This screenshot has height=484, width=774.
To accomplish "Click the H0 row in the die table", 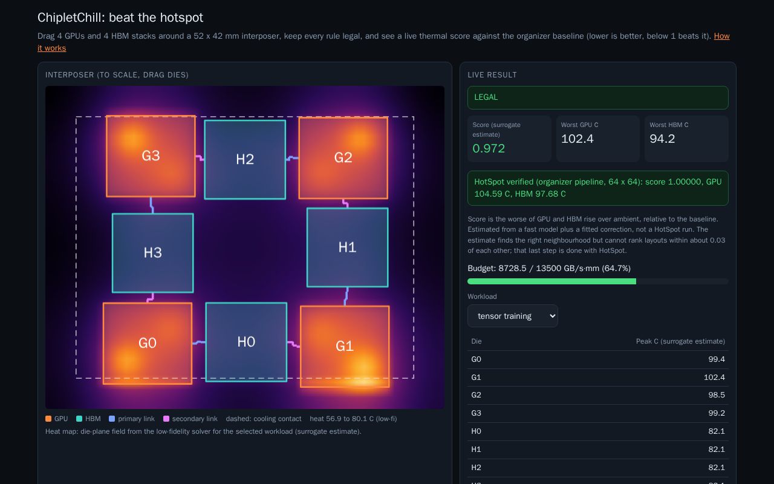I will pos(598,431).
